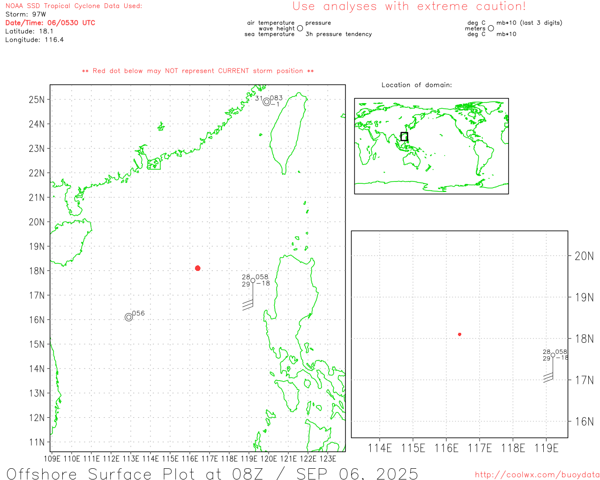Click the wind barb below station 058 on main map
The image size is (600, 480).
(248, 296)
